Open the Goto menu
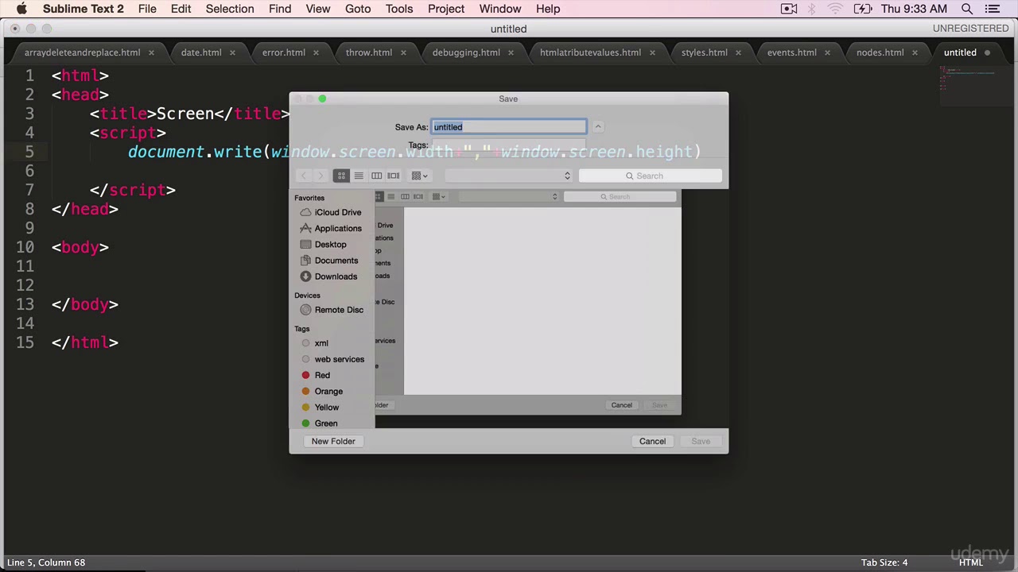The height and width of the screenshot is (572, 1018). coord(358,9)
